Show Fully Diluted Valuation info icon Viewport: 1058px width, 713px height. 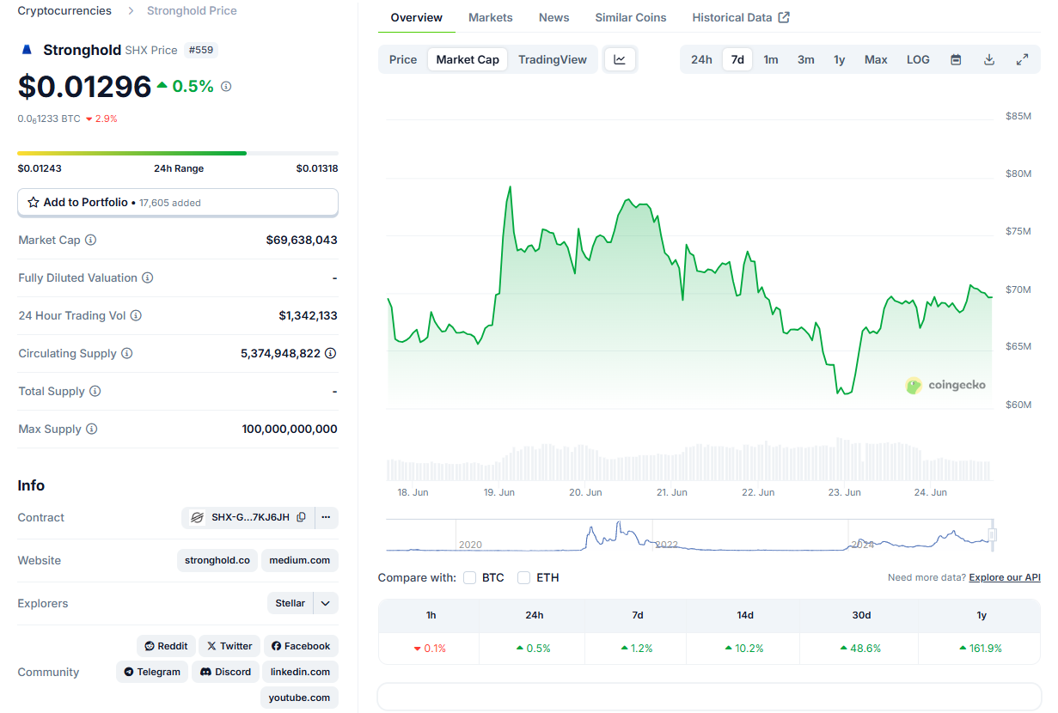[x=147, y=278]
